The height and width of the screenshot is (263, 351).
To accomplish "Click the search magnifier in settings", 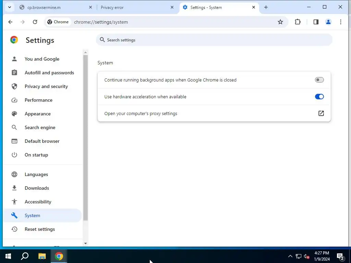I will tap(102, 40).
